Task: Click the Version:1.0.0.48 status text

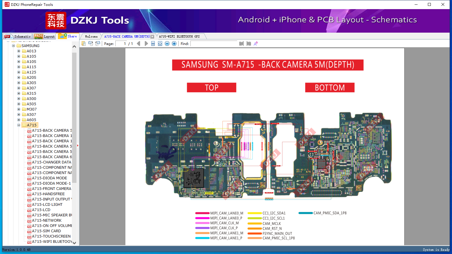Action: click(x=16, y=250)
